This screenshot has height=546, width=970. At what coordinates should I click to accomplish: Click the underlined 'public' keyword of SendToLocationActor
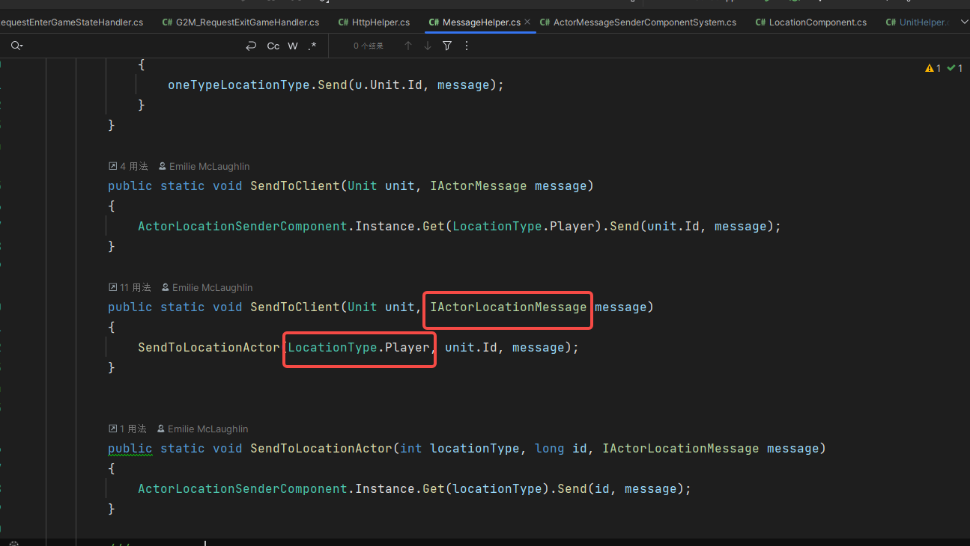130,448
